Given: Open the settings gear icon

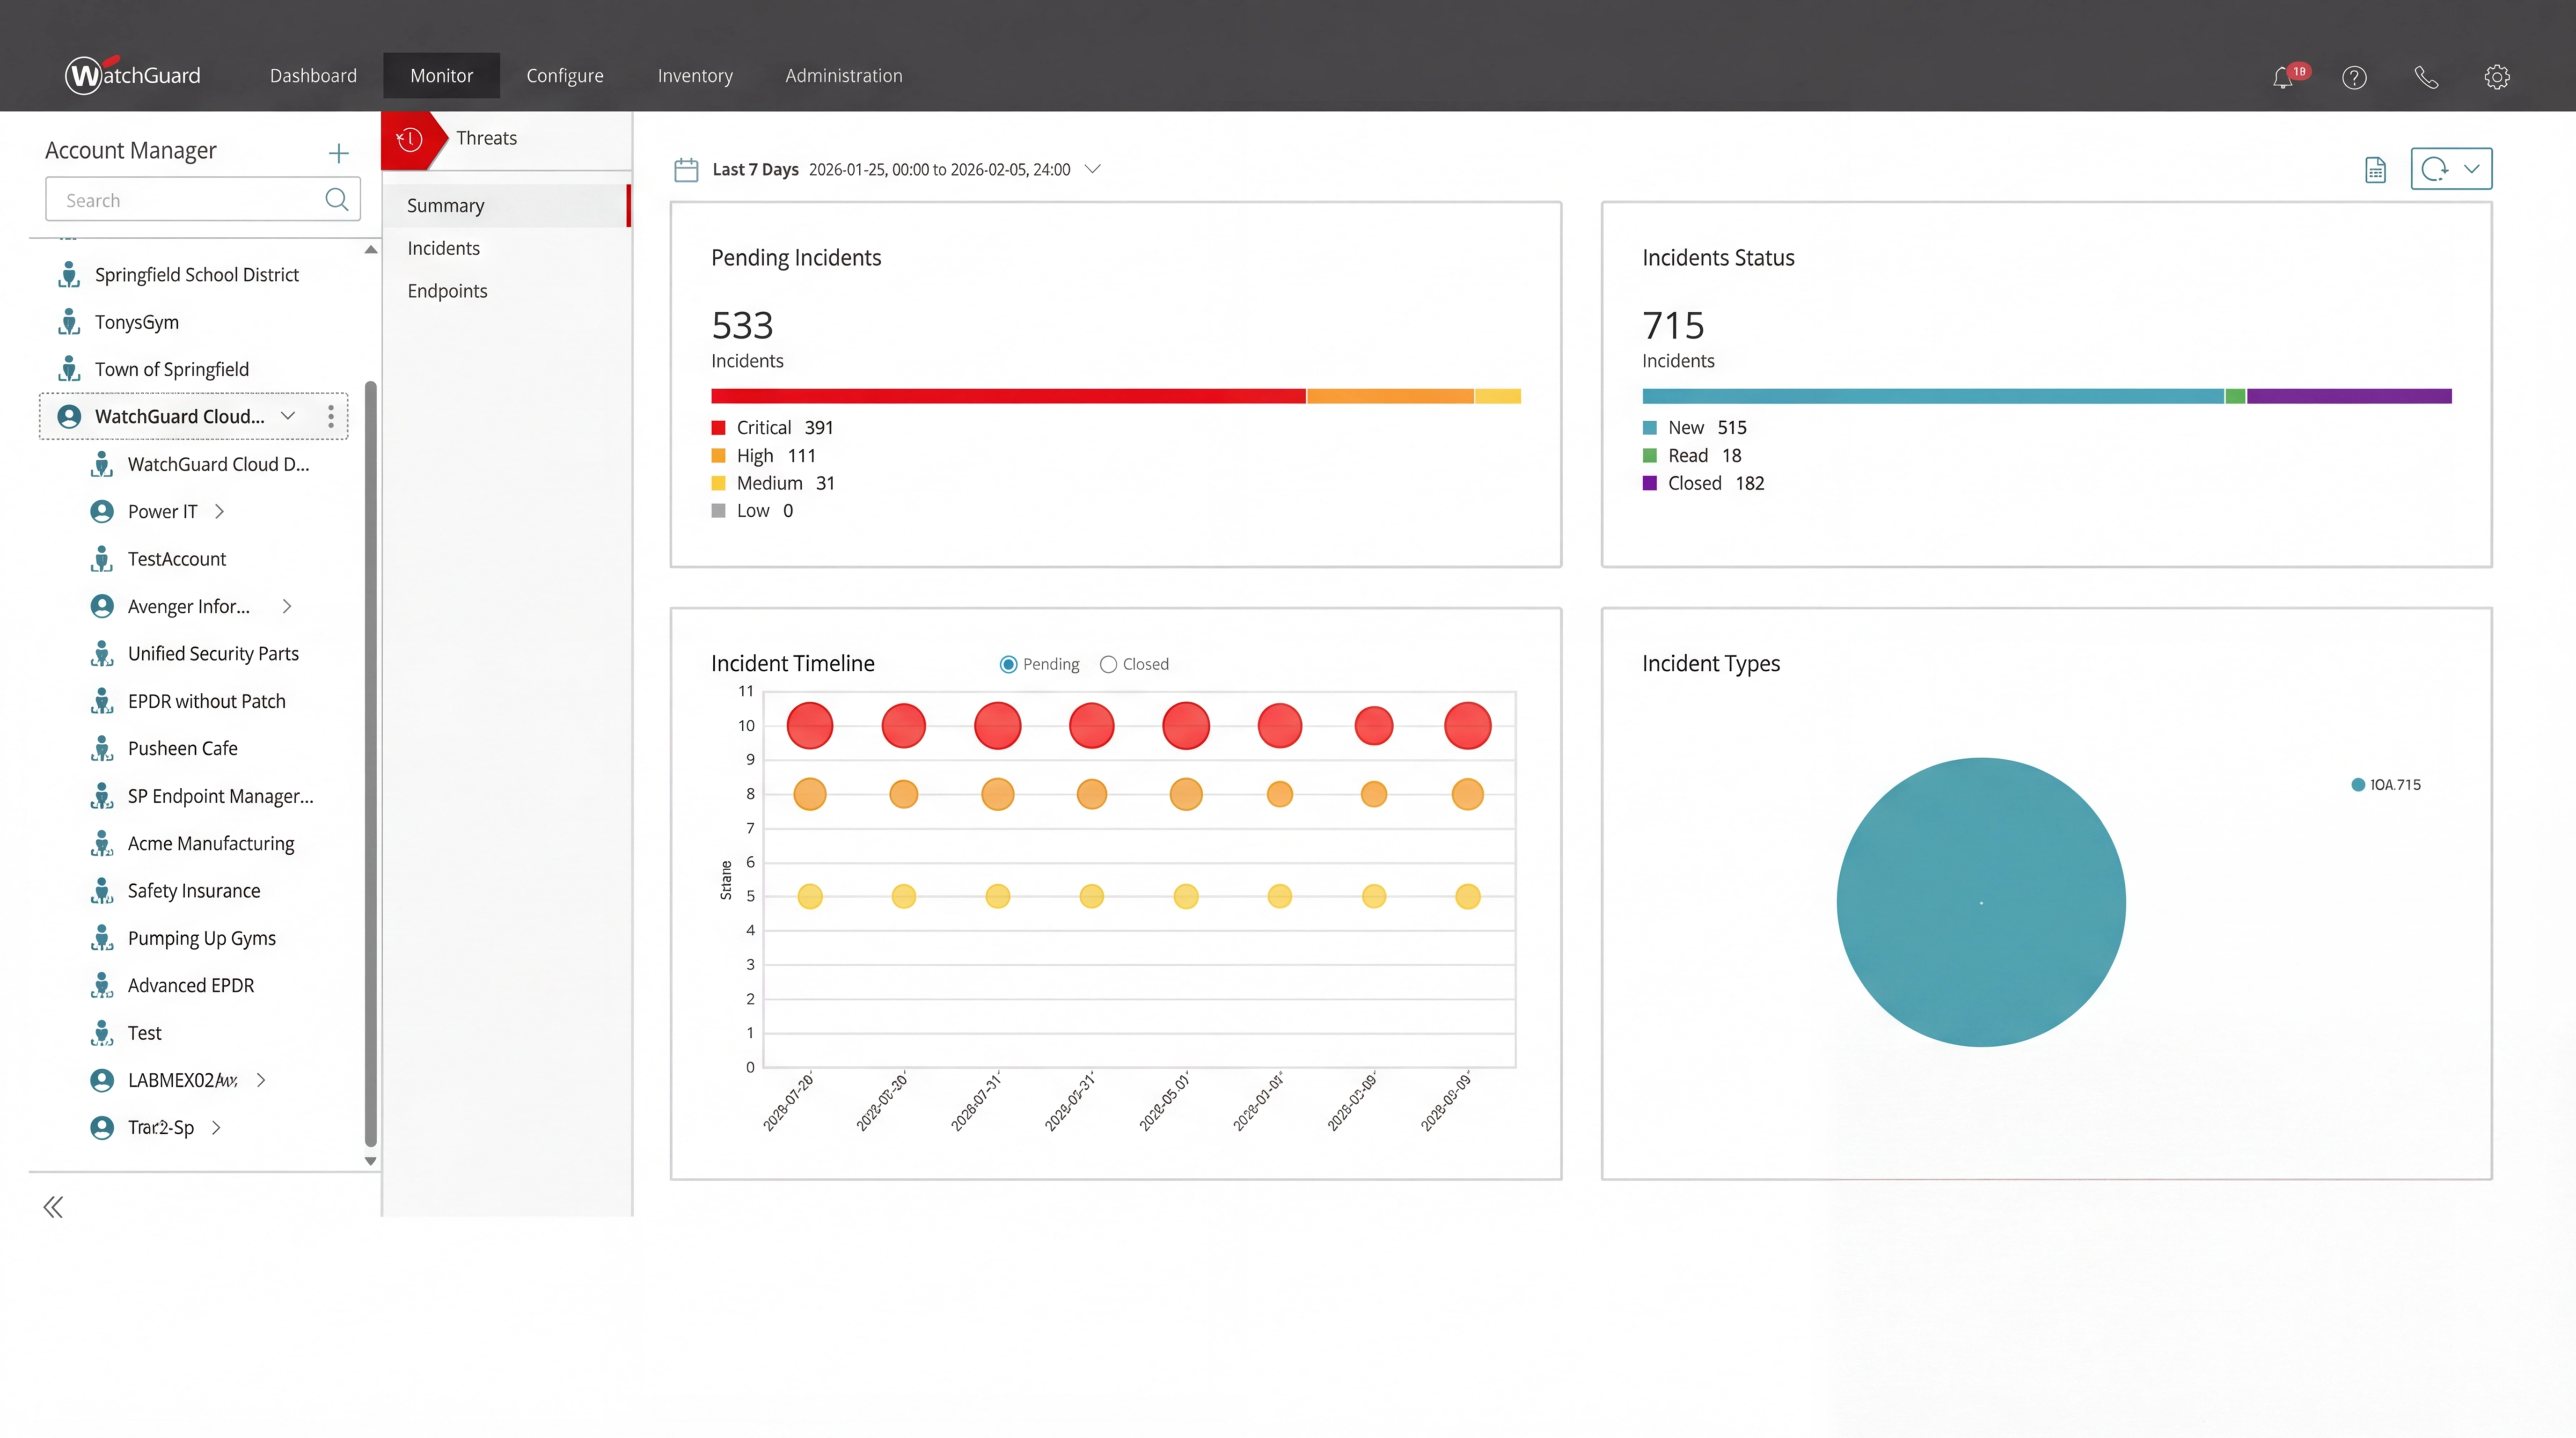Looking at the screenshot, I should (x=2496, y=77).
